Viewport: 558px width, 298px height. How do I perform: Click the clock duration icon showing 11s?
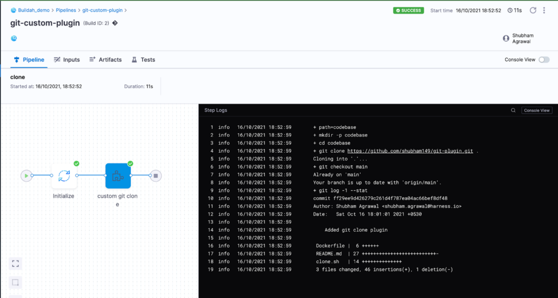(x=510, y=11)
